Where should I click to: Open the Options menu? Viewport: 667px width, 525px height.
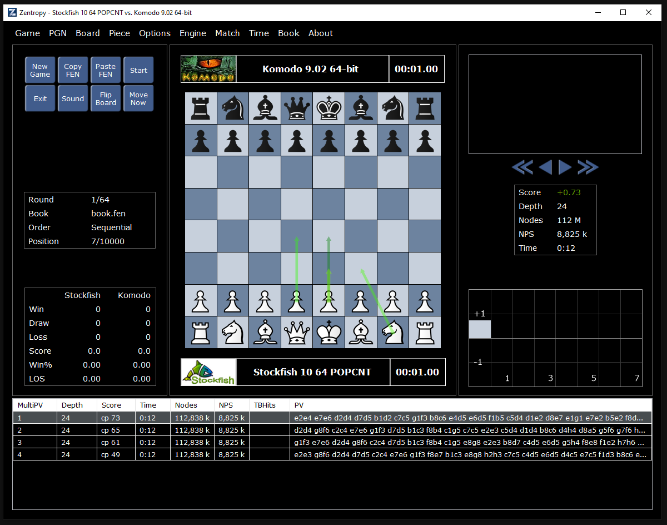(155, 33)
